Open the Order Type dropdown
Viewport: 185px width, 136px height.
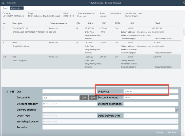(95, 116)
